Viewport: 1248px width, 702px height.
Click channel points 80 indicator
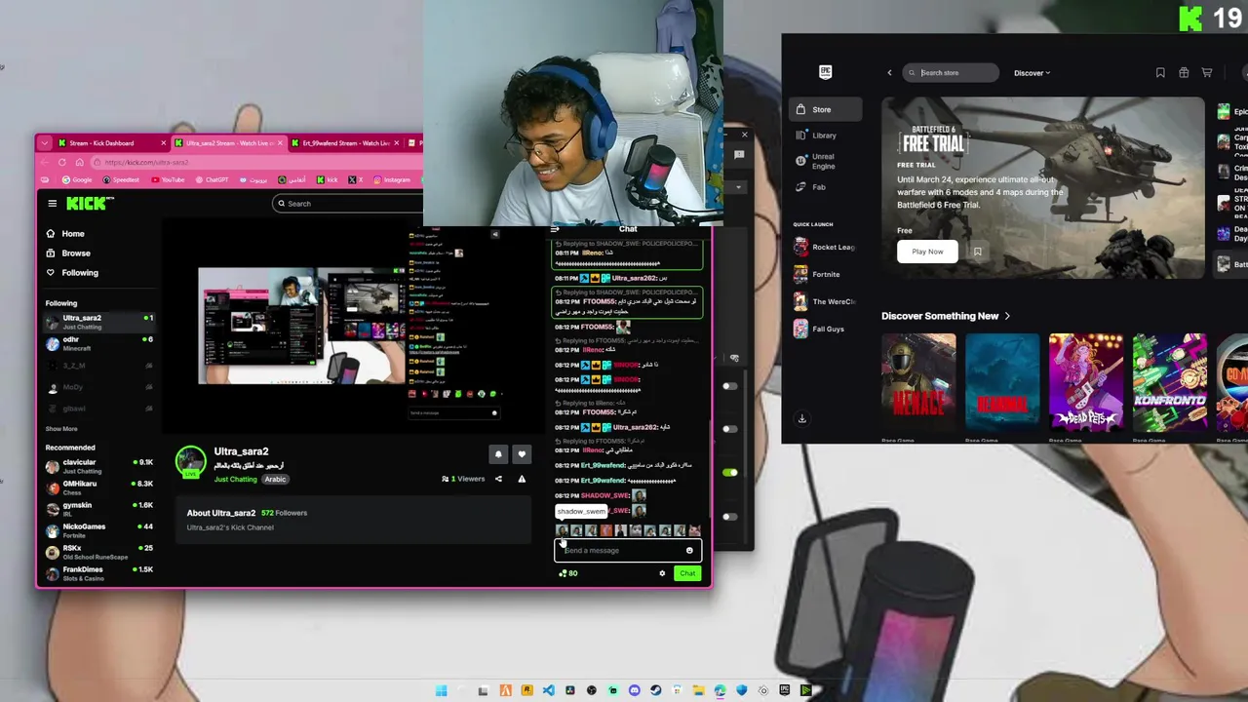pos(567,573)
